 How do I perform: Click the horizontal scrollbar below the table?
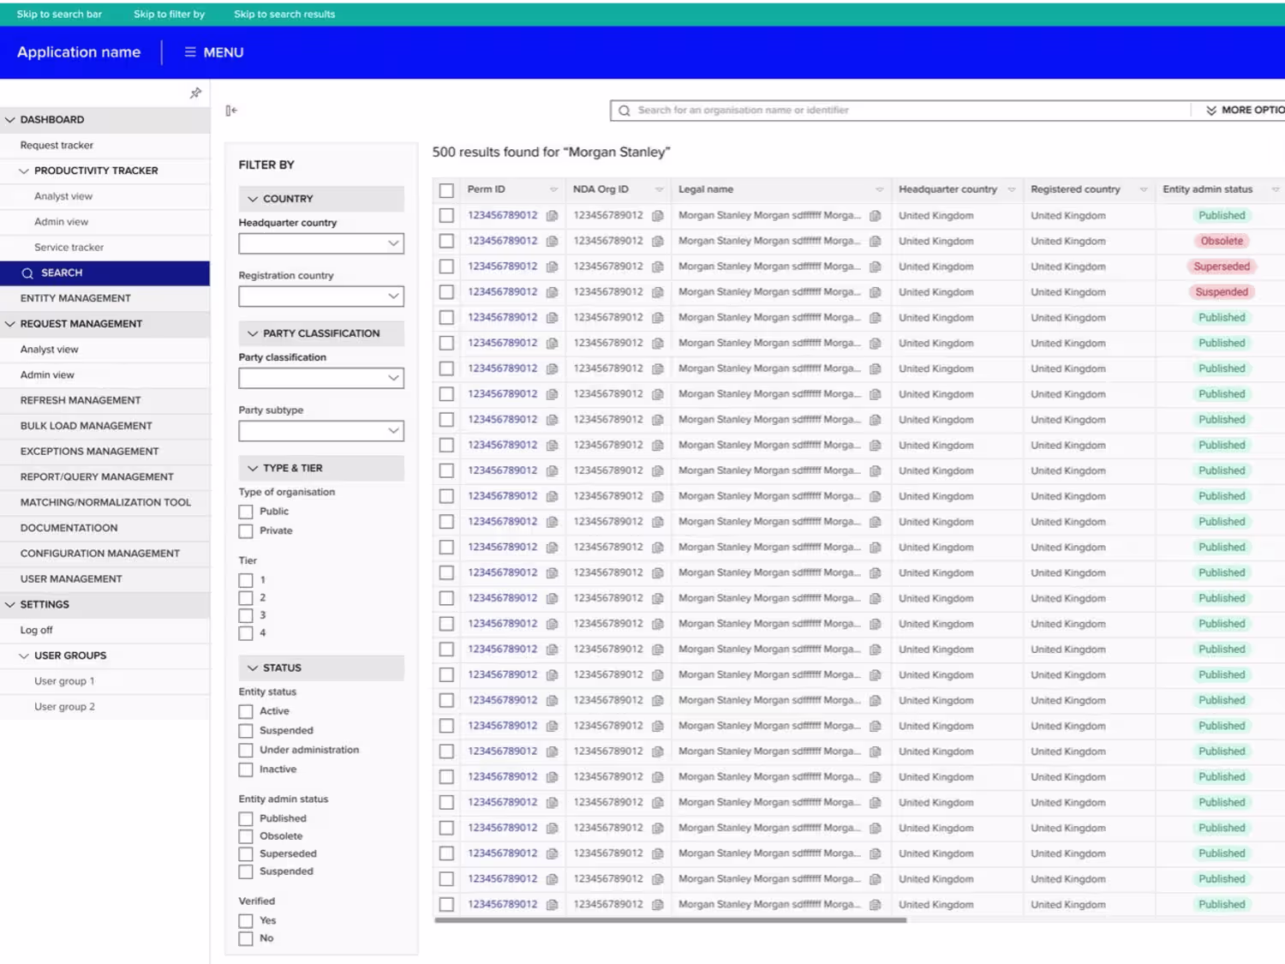[x=670, y=920]
